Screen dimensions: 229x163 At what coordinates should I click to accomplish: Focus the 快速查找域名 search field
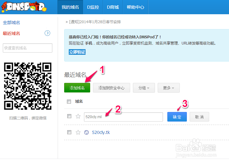[x=28, y=48]
